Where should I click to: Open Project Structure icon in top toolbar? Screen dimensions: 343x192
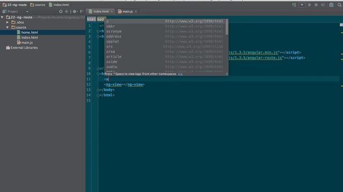click(331, 5)
